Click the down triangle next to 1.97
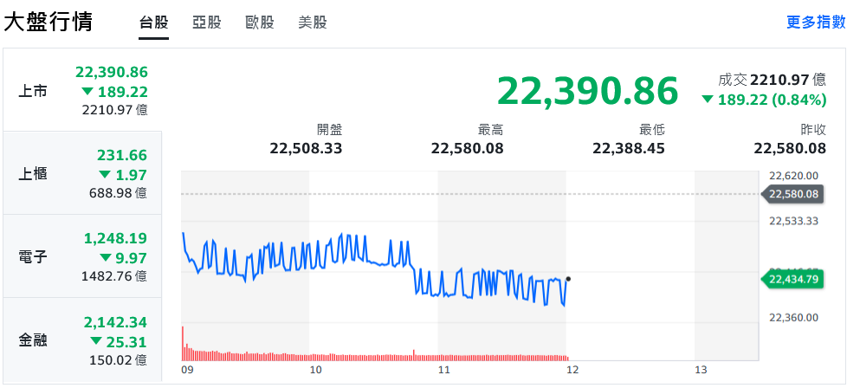 [x=105, y=175]
